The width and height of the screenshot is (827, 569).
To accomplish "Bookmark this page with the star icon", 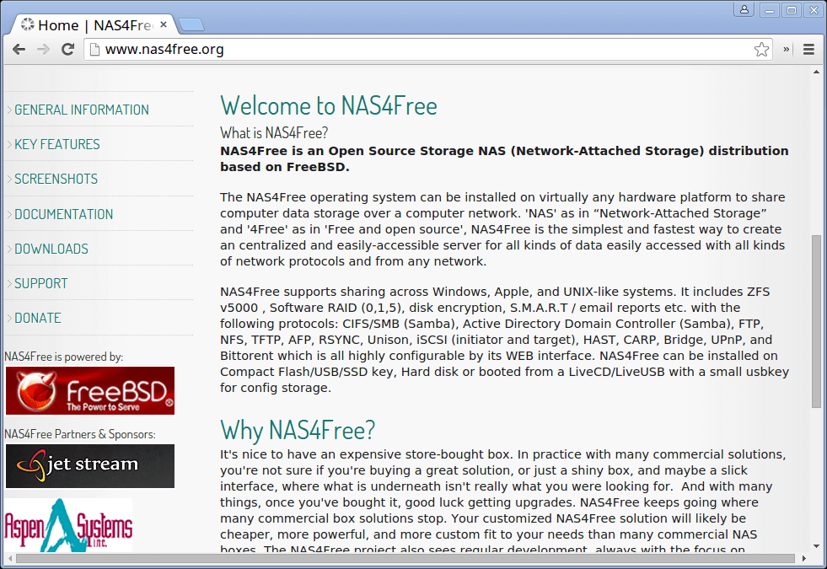I will pyautogui.click(x=761, y=50).
